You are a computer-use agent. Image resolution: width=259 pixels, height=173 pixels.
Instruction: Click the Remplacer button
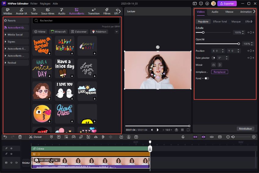pos(219,72)
